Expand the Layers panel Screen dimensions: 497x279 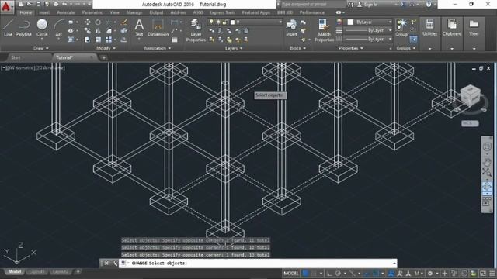point(234,48)
